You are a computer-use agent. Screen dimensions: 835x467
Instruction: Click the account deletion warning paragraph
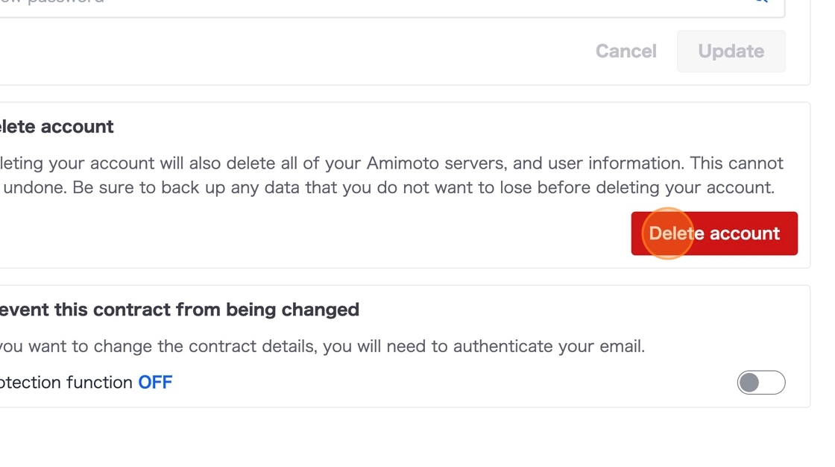coord(388,175)
